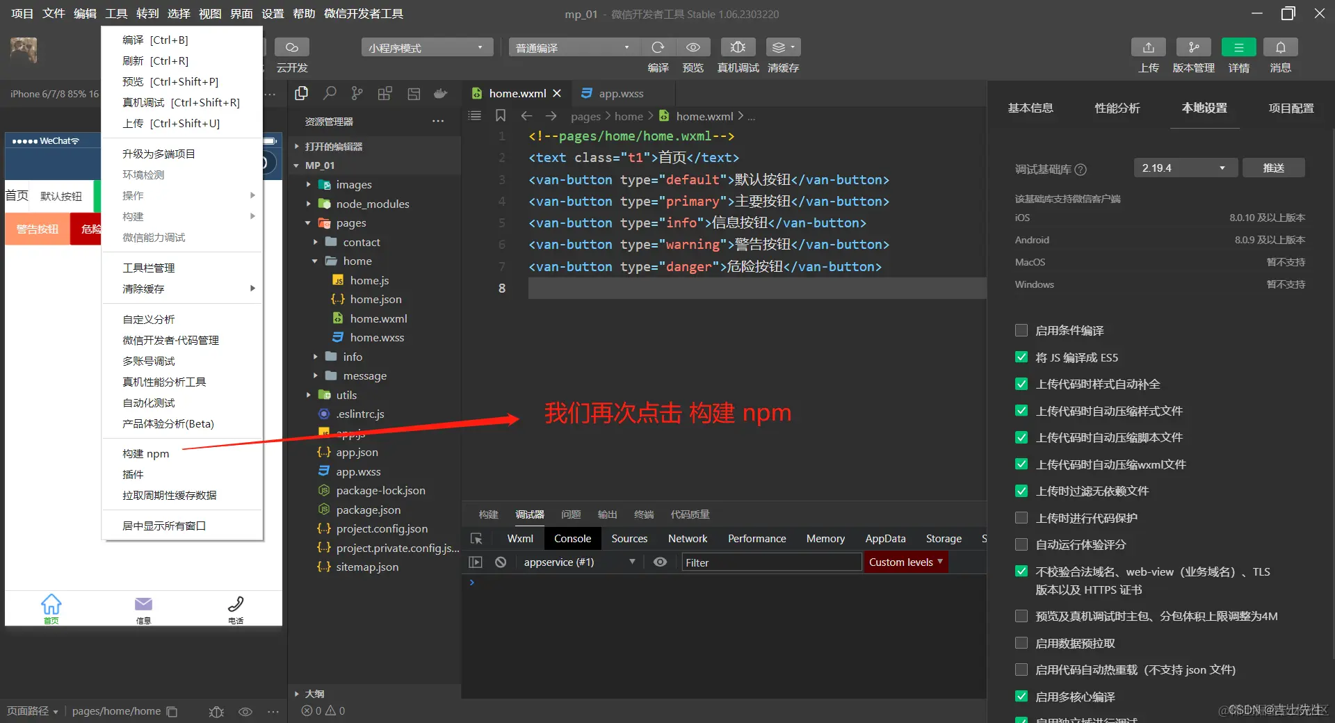Go forward with the editor right arrow
Screen dimensions: 1335x723
(551, 116)
